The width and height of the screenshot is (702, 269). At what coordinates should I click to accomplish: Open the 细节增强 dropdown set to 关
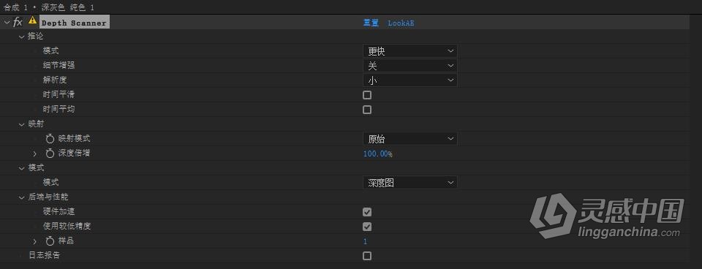click(409, 66)
